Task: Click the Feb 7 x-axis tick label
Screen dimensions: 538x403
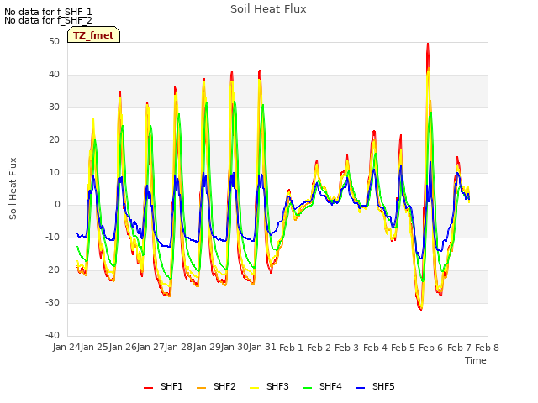Action: 459,348
